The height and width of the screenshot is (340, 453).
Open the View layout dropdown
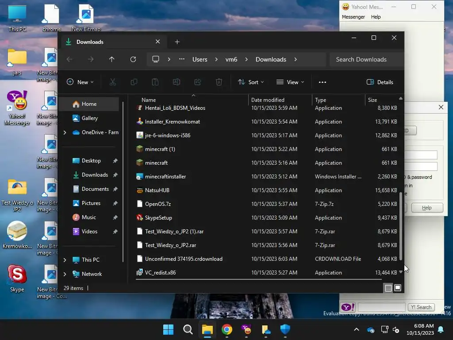[x=290, y=82]
